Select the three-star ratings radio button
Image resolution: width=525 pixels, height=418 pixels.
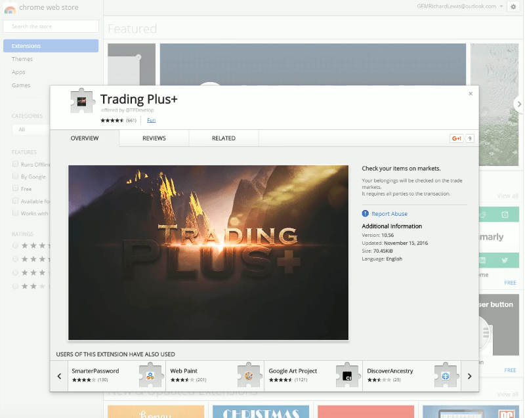tap(15, 273)
